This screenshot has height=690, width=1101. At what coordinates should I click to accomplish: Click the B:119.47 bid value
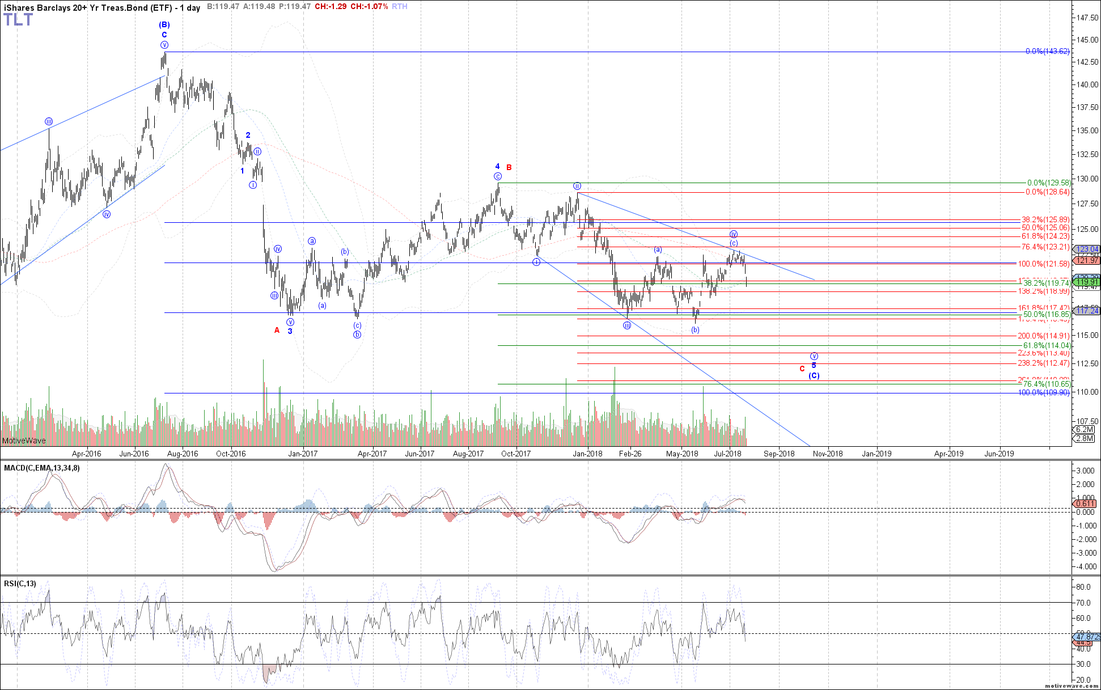point(224,6)
